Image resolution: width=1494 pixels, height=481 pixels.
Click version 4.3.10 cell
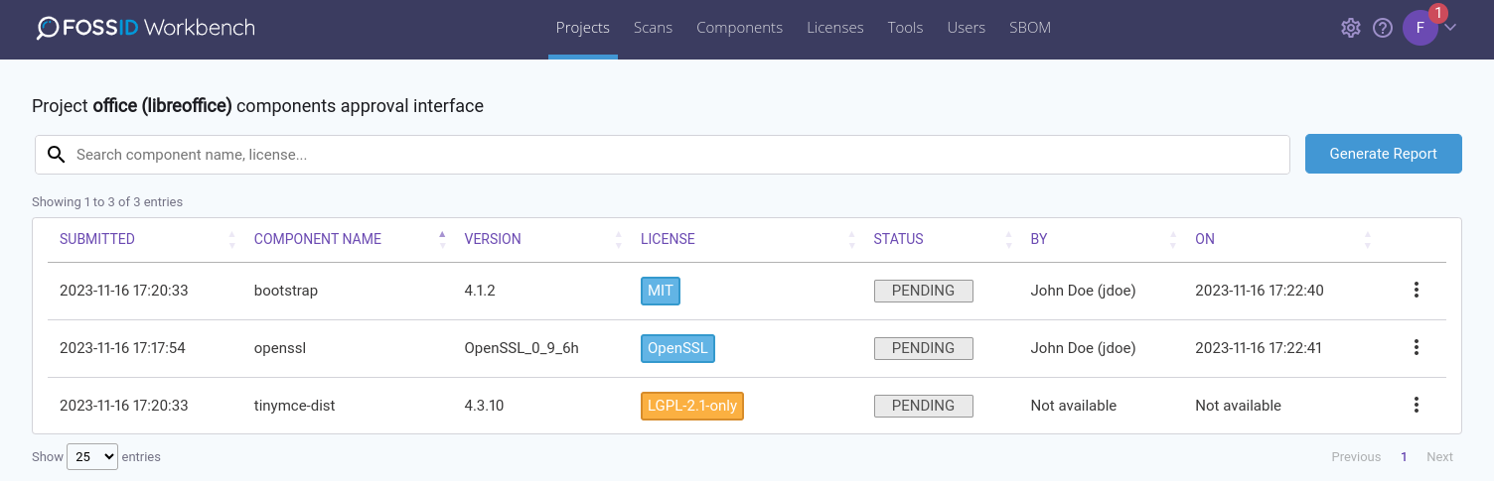[484, 406]
